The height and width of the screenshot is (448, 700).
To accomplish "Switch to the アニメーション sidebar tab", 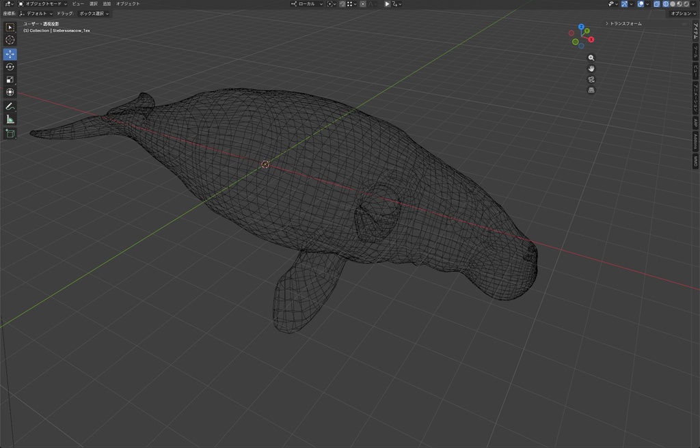I will click(695, 97).
